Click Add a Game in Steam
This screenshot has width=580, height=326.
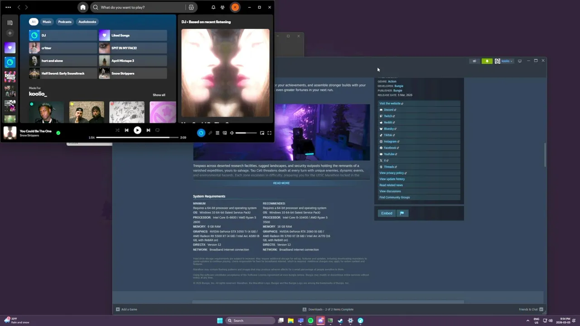(126, 309)
